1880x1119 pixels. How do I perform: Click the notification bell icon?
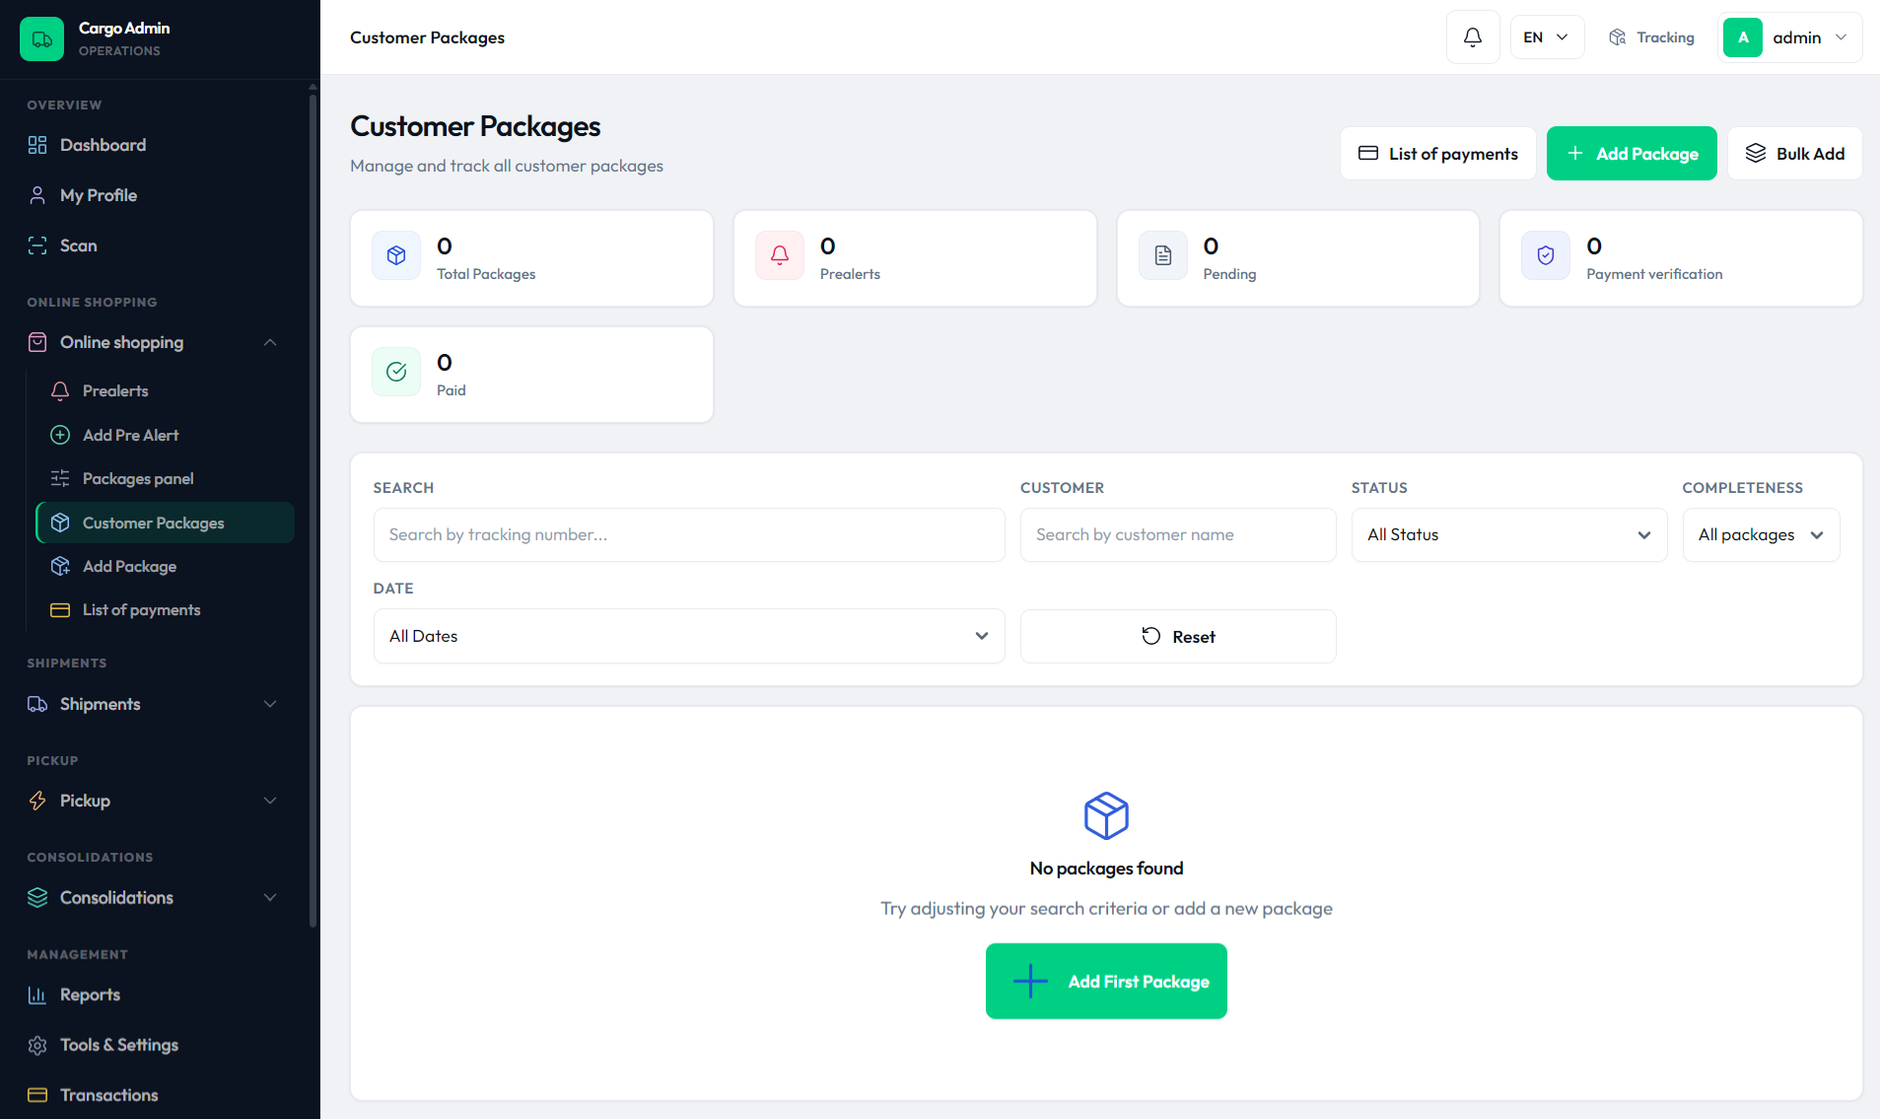1472,37
